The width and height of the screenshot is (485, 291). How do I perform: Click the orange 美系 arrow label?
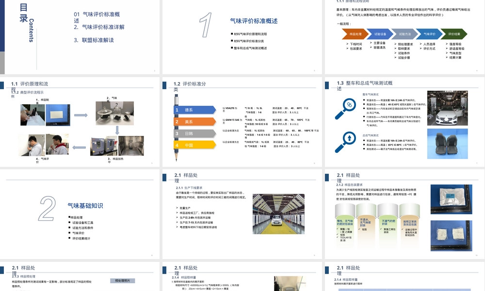point(195,122)
